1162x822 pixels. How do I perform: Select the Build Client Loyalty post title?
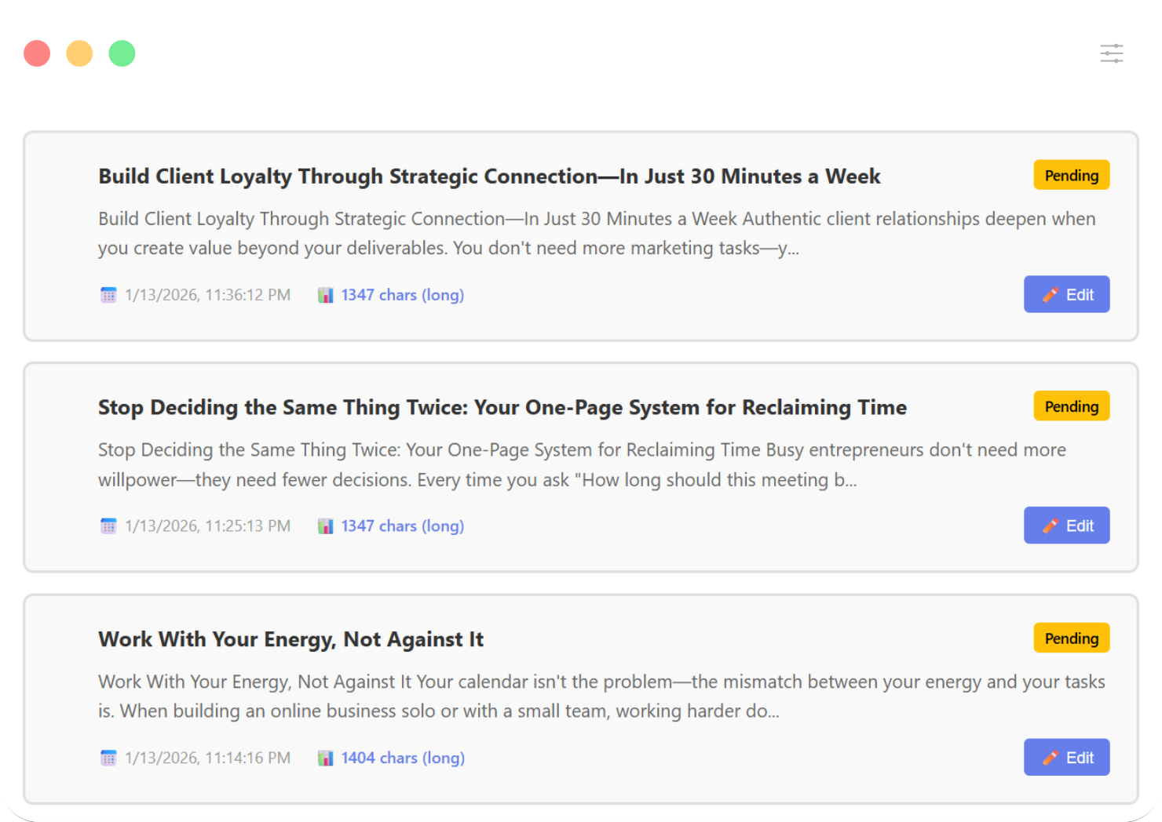[x=488, y=176]
